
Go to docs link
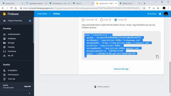(152, 14)
